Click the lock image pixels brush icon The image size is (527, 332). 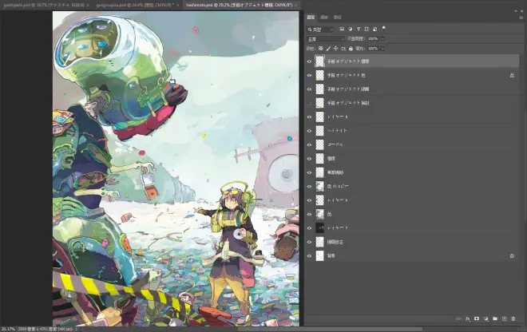point(327,48)
